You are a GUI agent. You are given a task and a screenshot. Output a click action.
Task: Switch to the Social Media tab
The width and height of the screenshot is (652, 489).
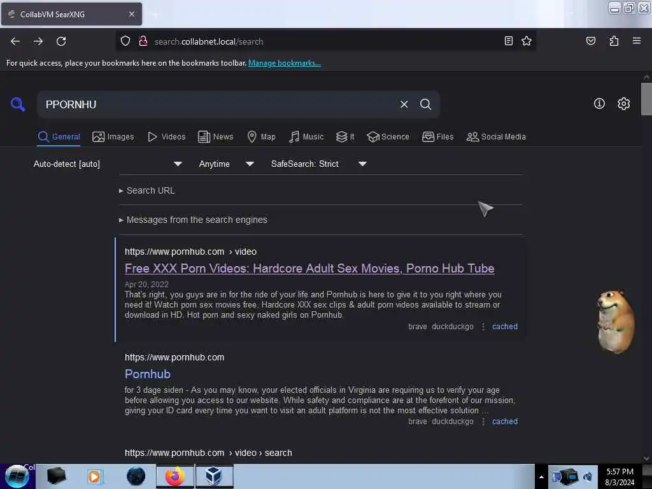496,137
